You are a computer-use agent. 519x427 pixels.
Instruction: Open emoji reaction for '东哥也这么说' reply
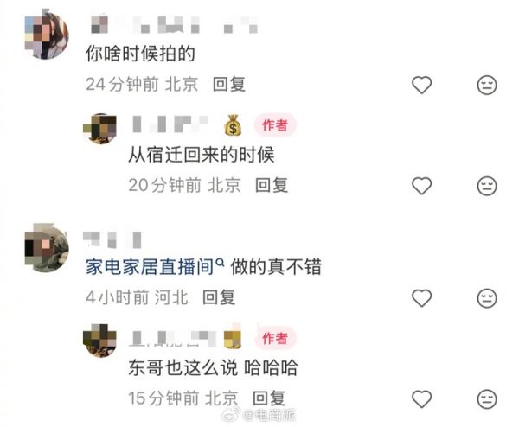pos(487,398)
